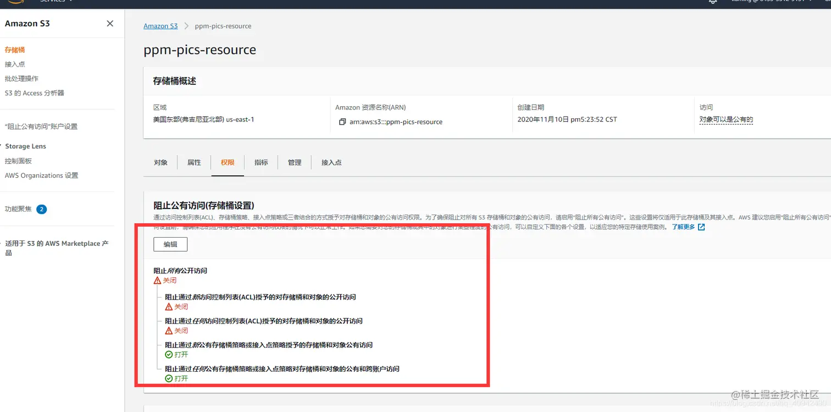Select the 权限 tab
Screen dimensions: 831x412
pos(228,162)
